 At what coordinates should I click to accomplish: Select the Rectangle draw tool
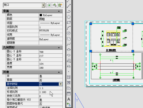point(69,22)
